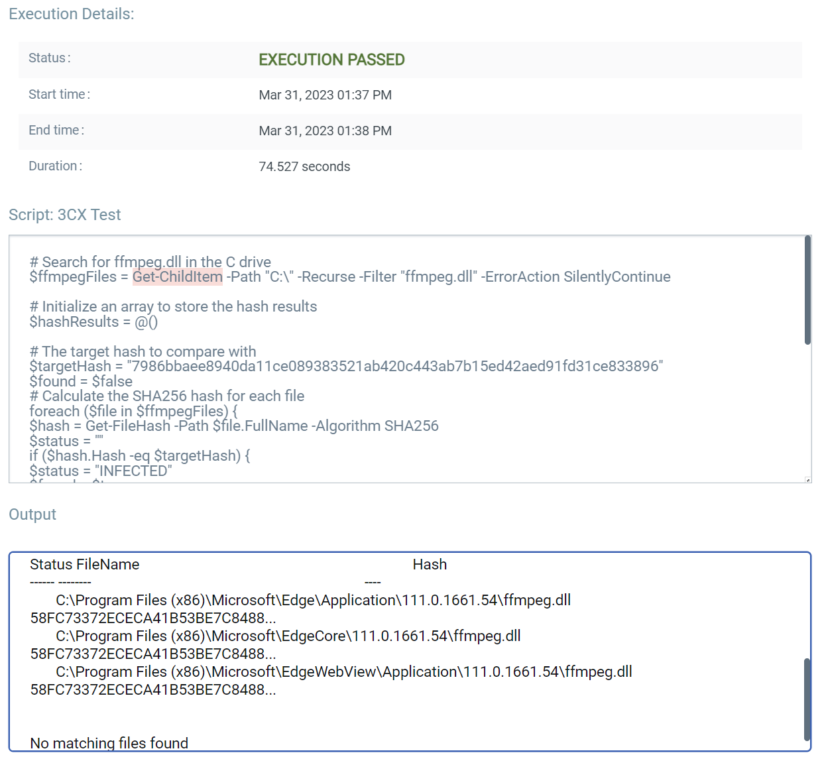Click the Output heading
The width and height of the screenshot is (824, 761).
(x=32, y=514)
